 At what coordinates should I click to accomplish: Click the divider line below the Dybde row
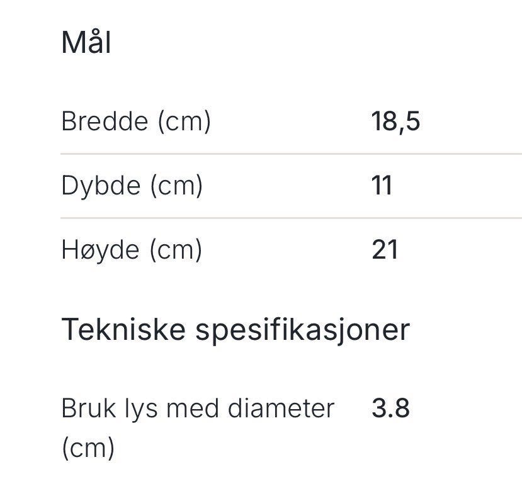pos(291,218)
